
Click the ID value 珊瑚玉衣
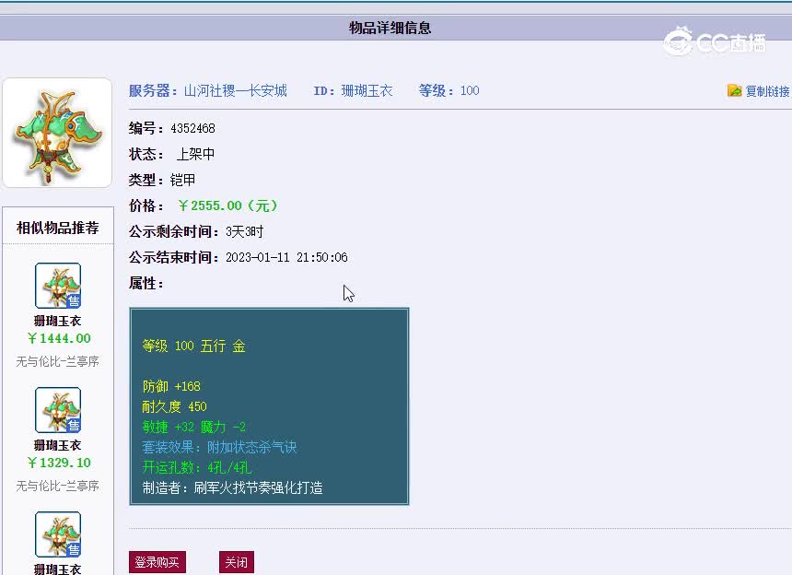coord(367,91)
